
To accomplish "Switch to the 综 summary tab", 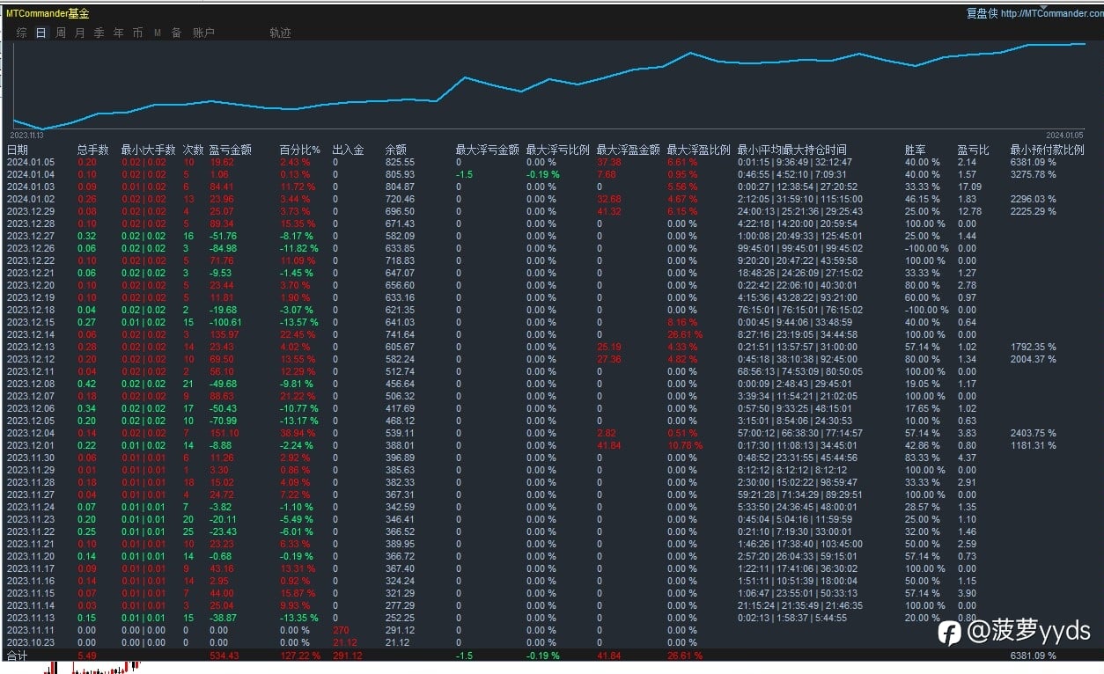I will pyautogui.click(x=21, y=33).
